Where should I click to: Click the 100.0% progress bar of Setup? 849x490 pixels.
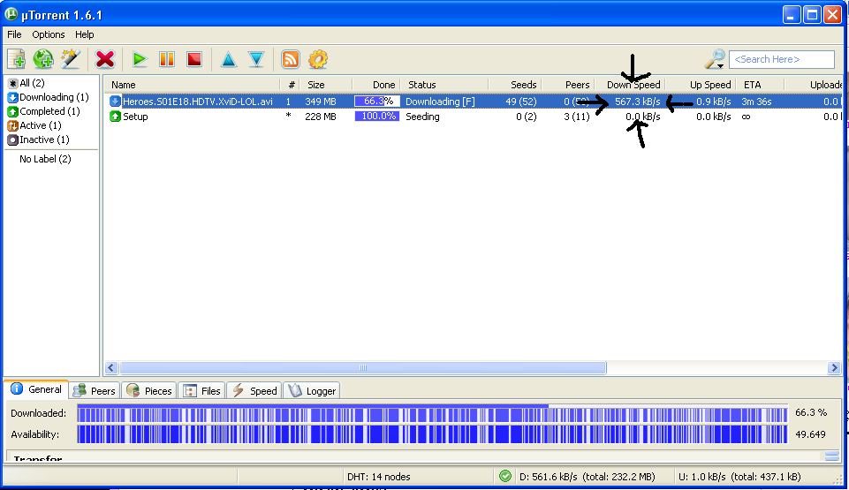[x=377, y=117]
